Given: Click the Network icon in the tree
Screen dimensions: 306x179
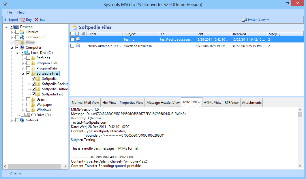Looking at the screenshot, I should (x=22, y=120).
